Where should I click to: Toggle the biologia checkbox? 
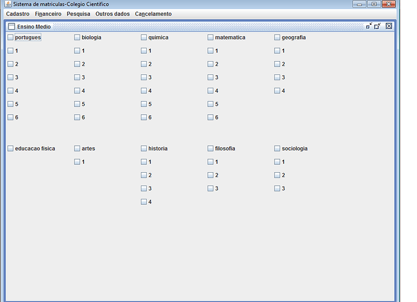(88, 37)
